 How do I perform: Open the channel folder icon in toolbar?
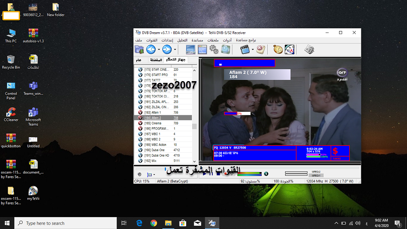click(x=139, y=49)
